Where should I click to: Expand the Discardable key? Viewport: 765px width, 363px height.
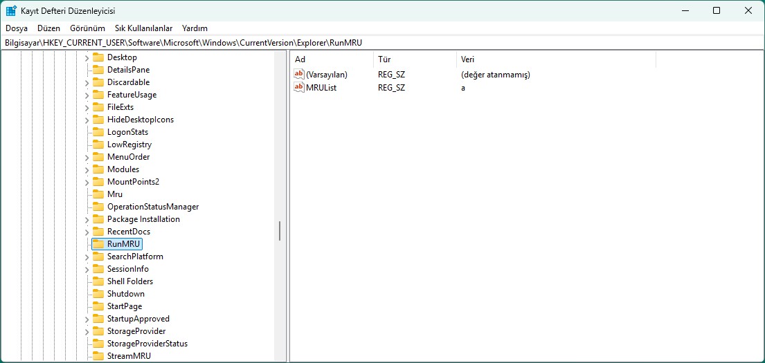click(x=87, y=82)
